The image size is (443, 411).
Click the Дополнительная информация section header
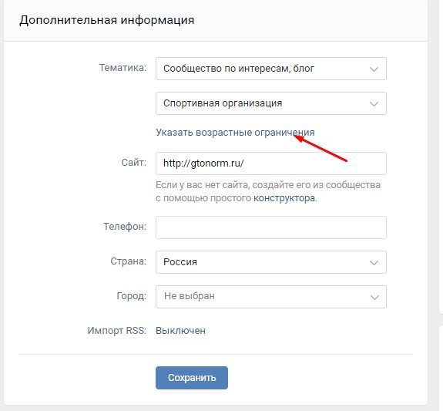click(x=107, y=20)
